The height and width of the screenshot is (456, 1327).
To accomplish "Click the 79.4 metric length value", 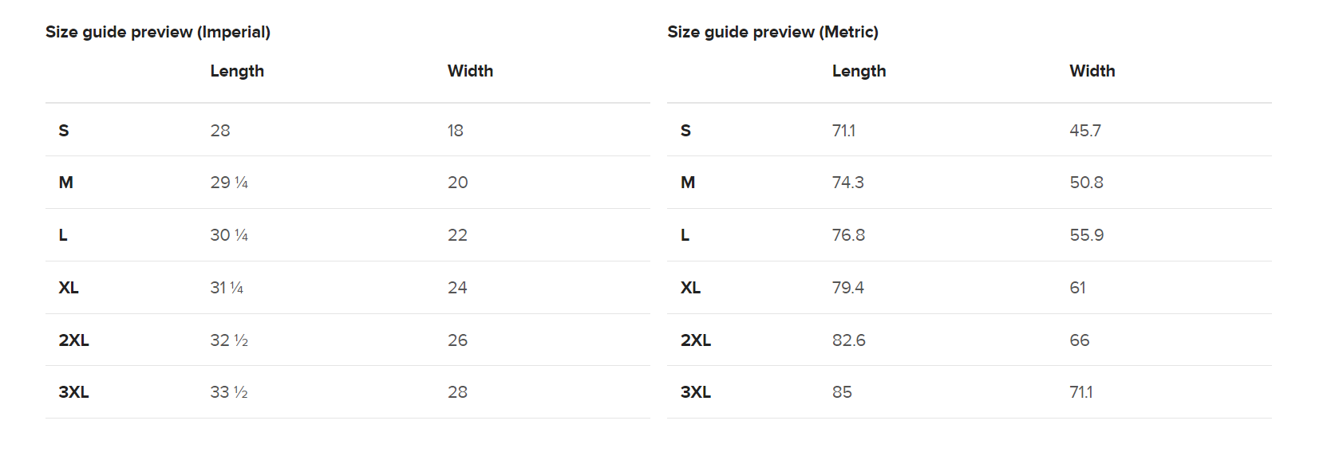I will click(x=847, y=288).
